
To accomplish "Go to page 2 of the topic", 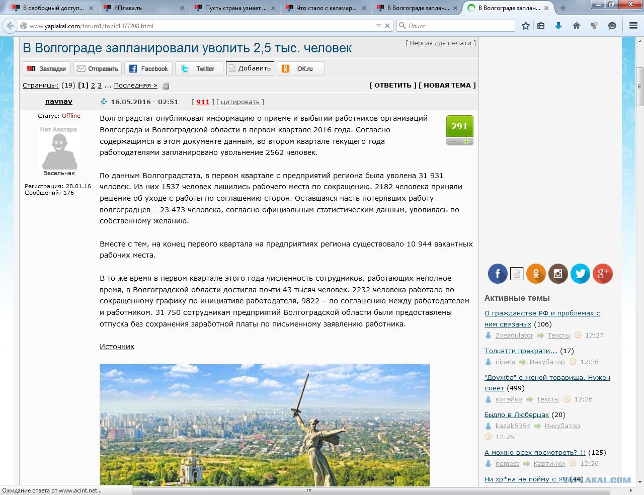I will (x=93, y=86).
